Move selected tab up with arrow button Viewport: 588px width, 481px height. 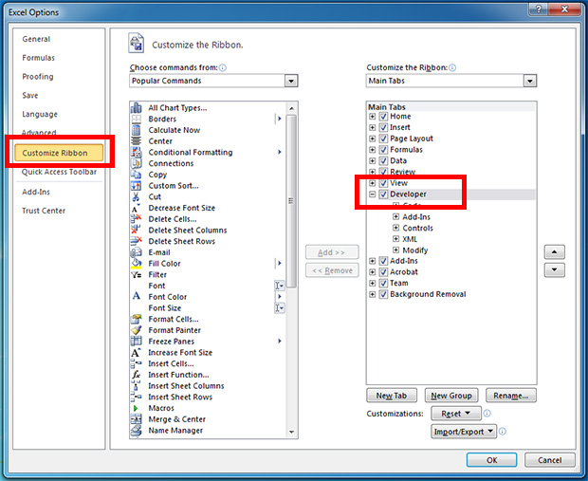tap(554, 252)
